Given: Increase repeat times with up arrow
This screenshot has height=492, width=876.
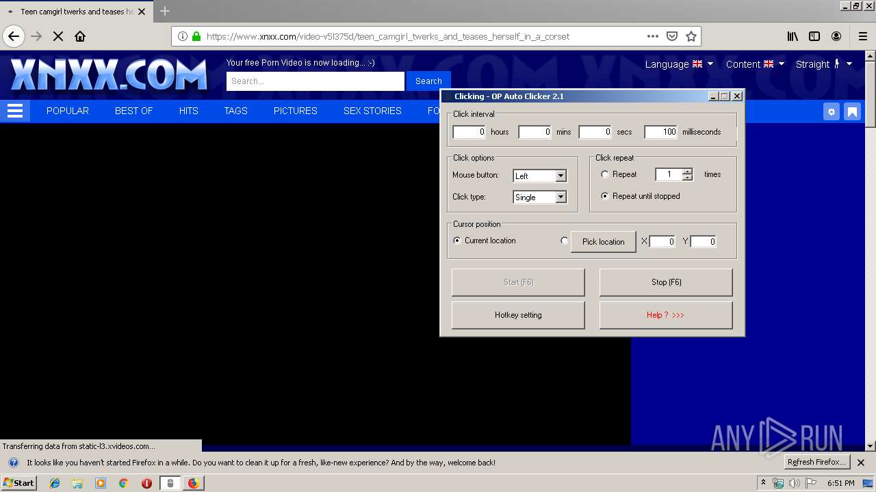Looking at the screenshot, I should tap(688, 171).
